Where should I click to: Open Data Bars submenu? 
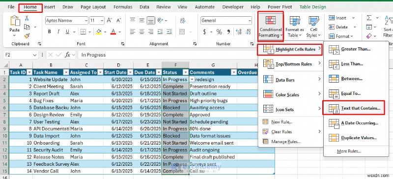pos(291,80)
